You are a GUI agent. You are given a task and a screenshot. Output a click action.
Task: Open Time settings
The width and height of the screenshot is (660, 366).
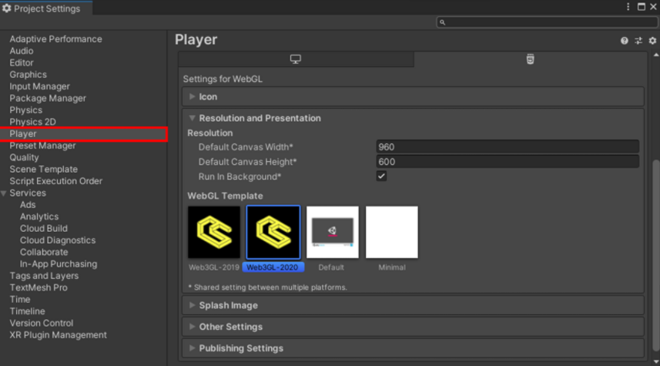click(20, 299)
